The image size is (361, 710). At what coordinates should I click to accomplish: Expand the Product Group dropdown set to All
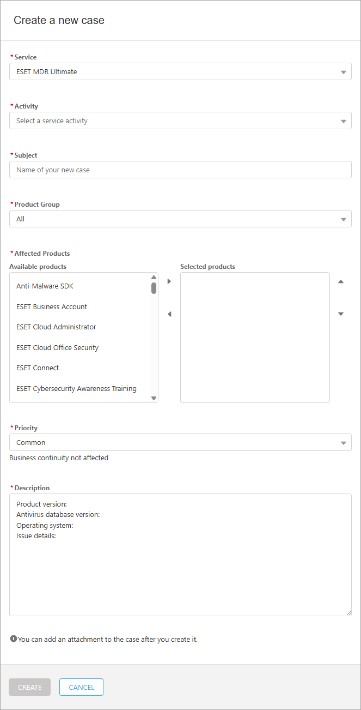tap(180, 219)
